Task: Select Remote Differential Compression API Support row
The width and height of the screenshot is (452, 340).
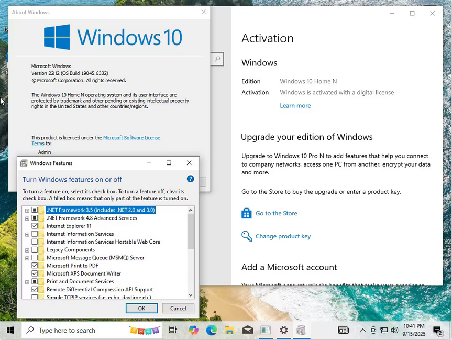Action: 100,289
